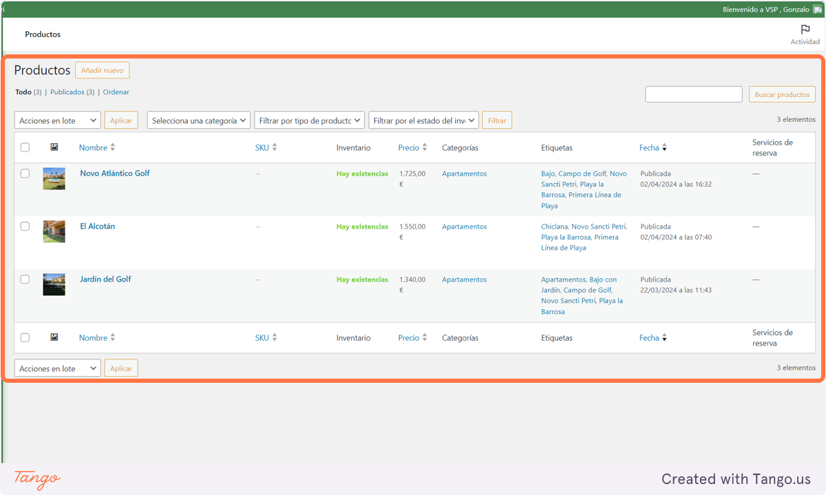Open Apartamentos category for Jardín del Golf

pyautogui.click(x=465, y=280)
